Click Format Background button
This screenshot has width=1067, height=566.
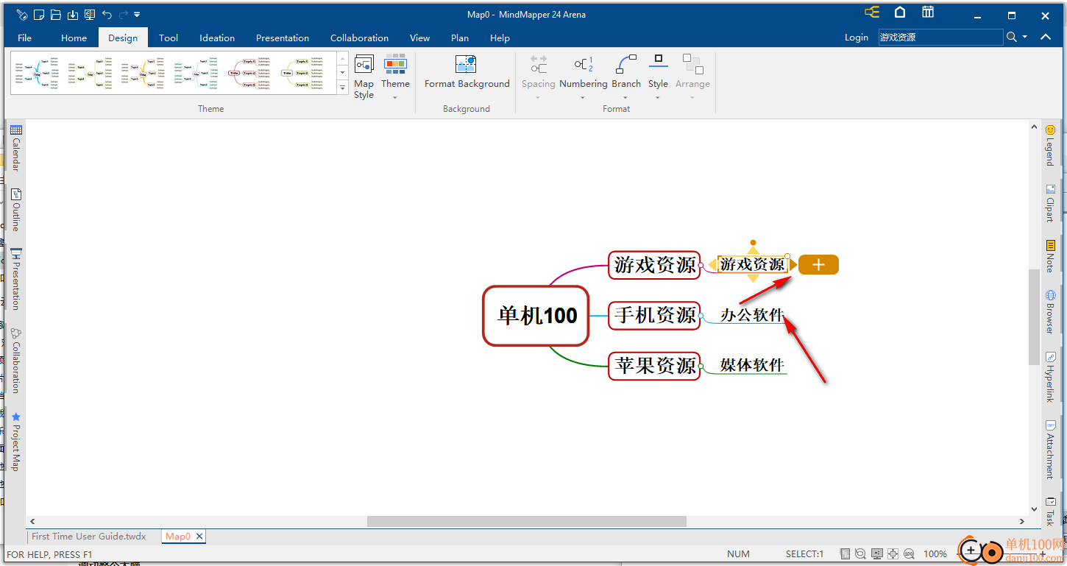pos(467,72)
